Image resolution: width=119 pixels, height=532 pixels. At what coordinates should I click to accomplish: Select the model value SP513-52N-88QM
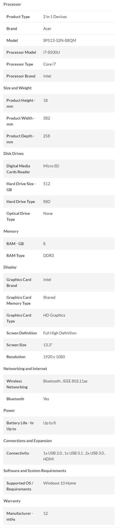coord(60,40)
